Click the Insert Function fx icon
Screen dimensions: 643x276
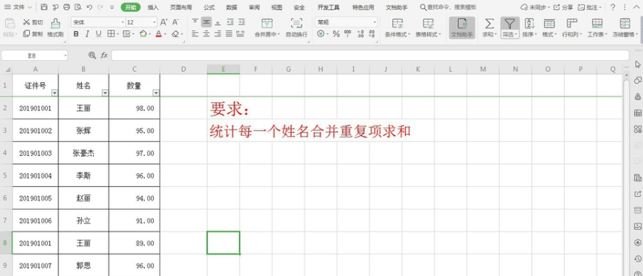click(x=104, y=55)
